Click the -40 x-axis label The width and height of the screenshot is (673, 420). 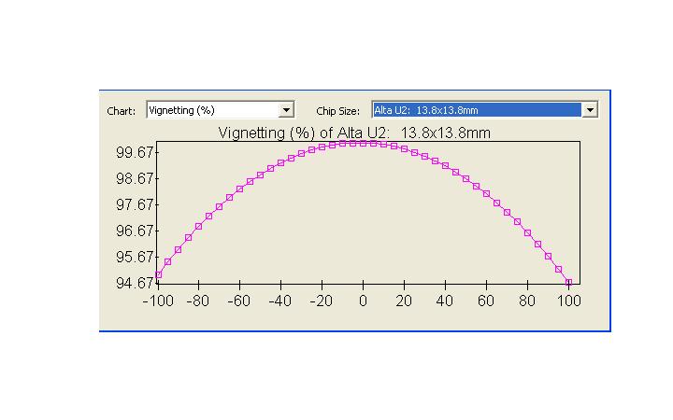[279, 301]
